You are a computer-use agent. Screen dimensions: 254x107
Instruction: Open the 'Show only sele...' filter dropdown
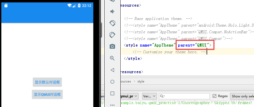[x=242, y=96]
